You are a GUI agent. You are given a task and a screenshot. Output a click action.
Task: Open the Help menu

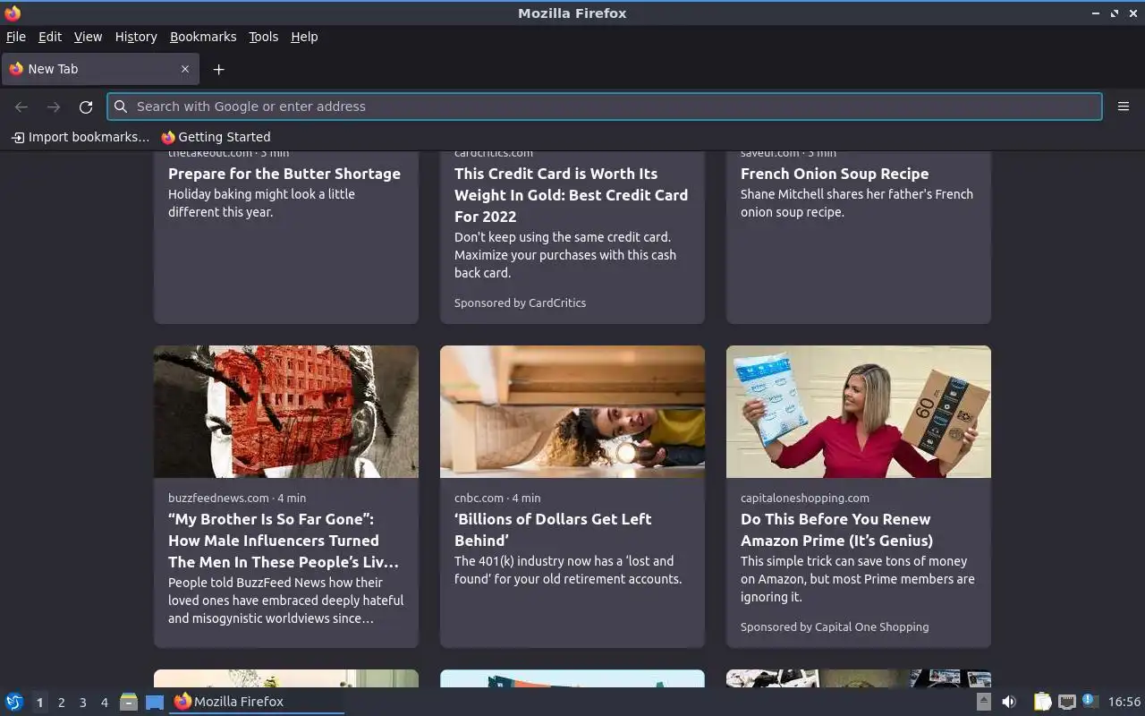coord(304,37)
